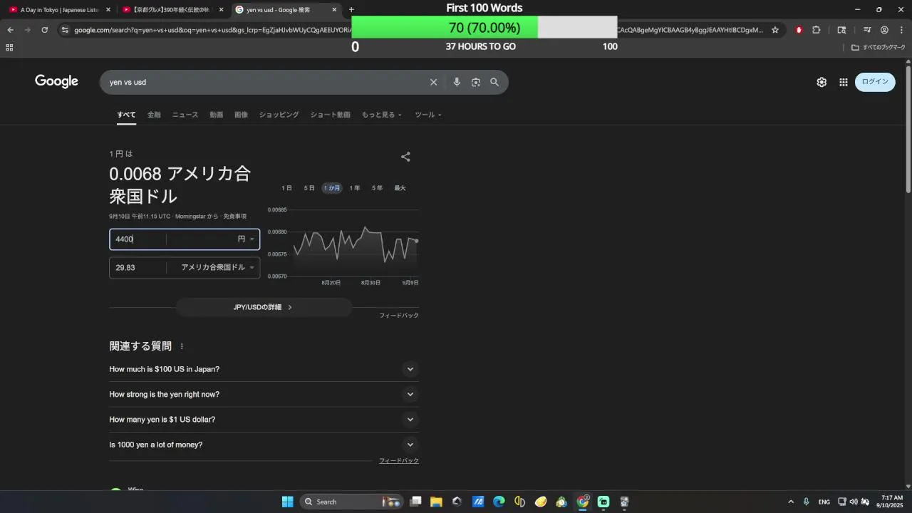Start voice search with the microphone icon
The height and width of the screenshot is (513, 912).
coord(457,82)
